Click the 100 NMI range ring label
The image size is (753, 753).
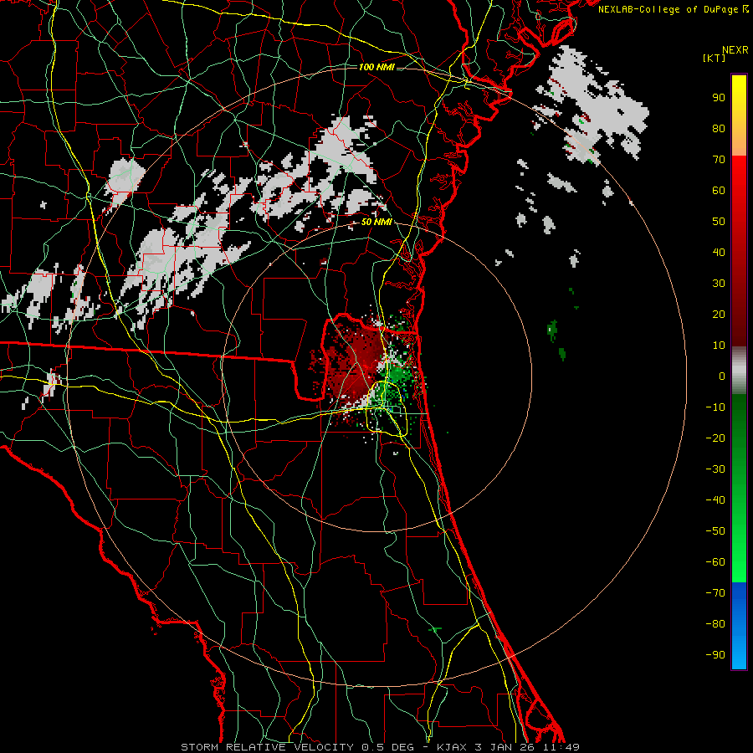(376, 67)
